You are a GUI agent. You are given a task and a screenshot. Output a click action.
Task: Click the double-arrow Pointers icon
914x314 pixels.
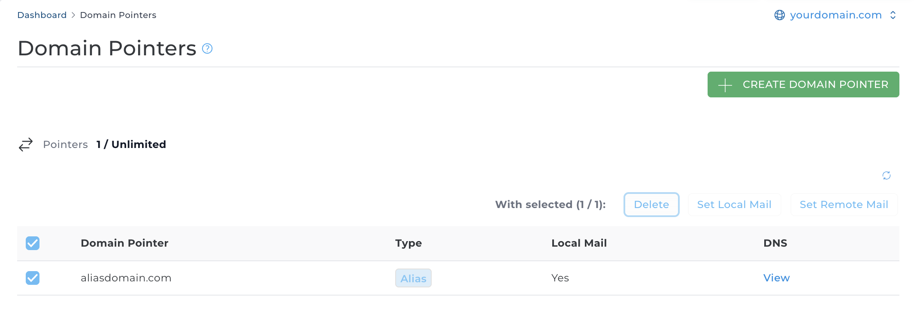[25, 145]
